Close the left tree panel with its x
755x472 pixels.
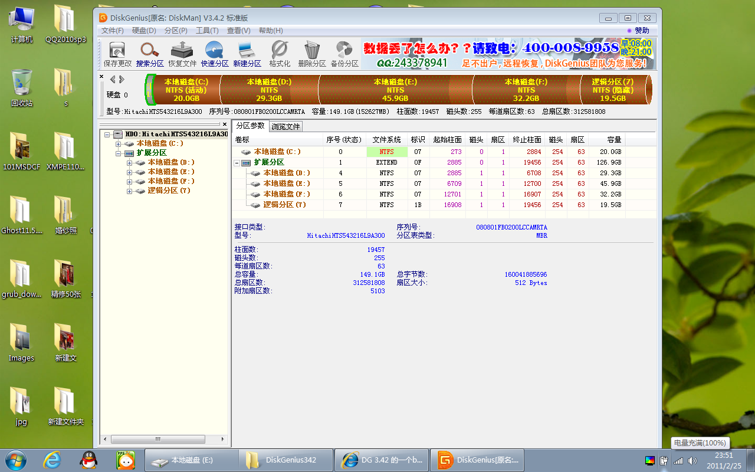[x=224, y=124]
